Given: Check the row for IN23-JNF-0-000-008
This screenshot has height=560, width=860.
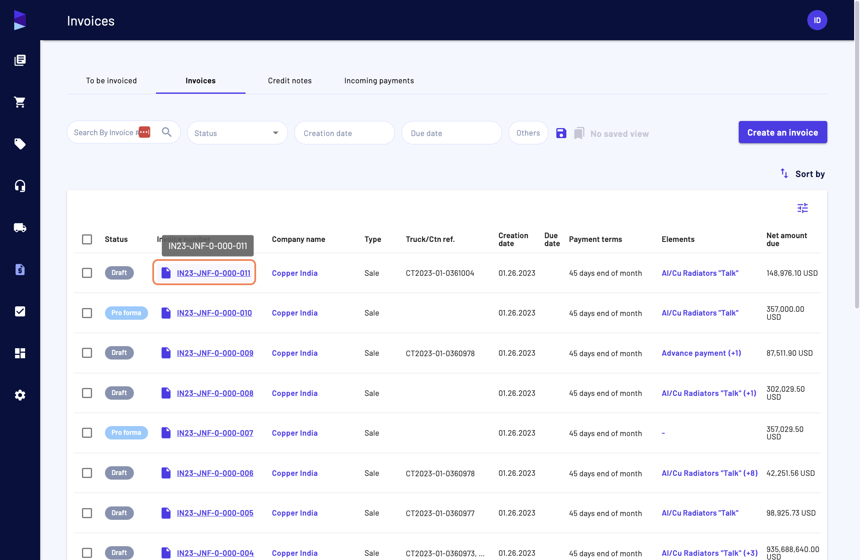Looking at the screenshot, I should pyautogui.click(x=87, y=393).
